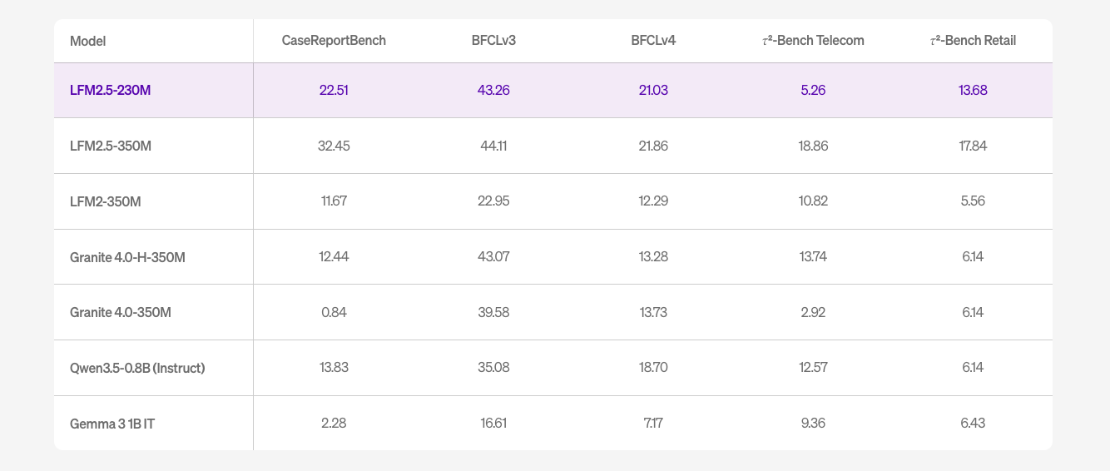The image size is (1110, 471).
Task: Click LFM2.5-230M BFCLv3 value 43.26
Action: tap(493, 90)
